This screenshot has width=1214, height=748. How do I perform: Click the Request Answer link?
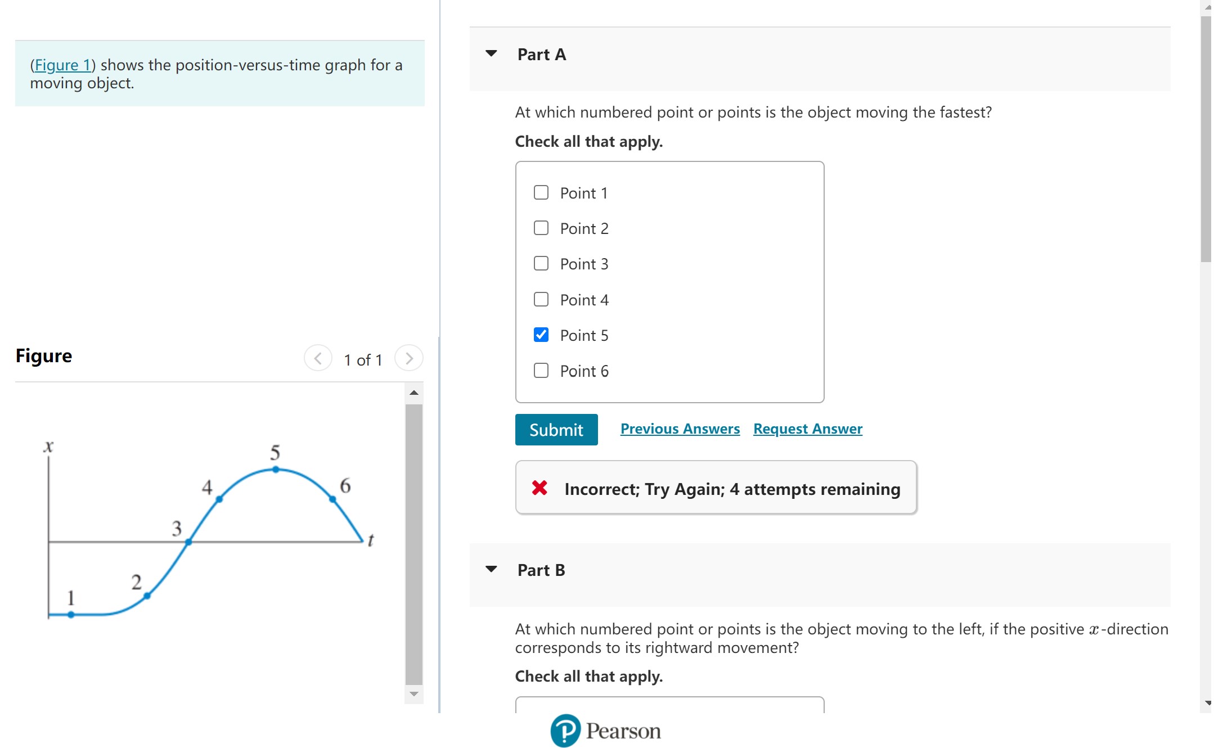pyautogui.click(x=807, y=429)
